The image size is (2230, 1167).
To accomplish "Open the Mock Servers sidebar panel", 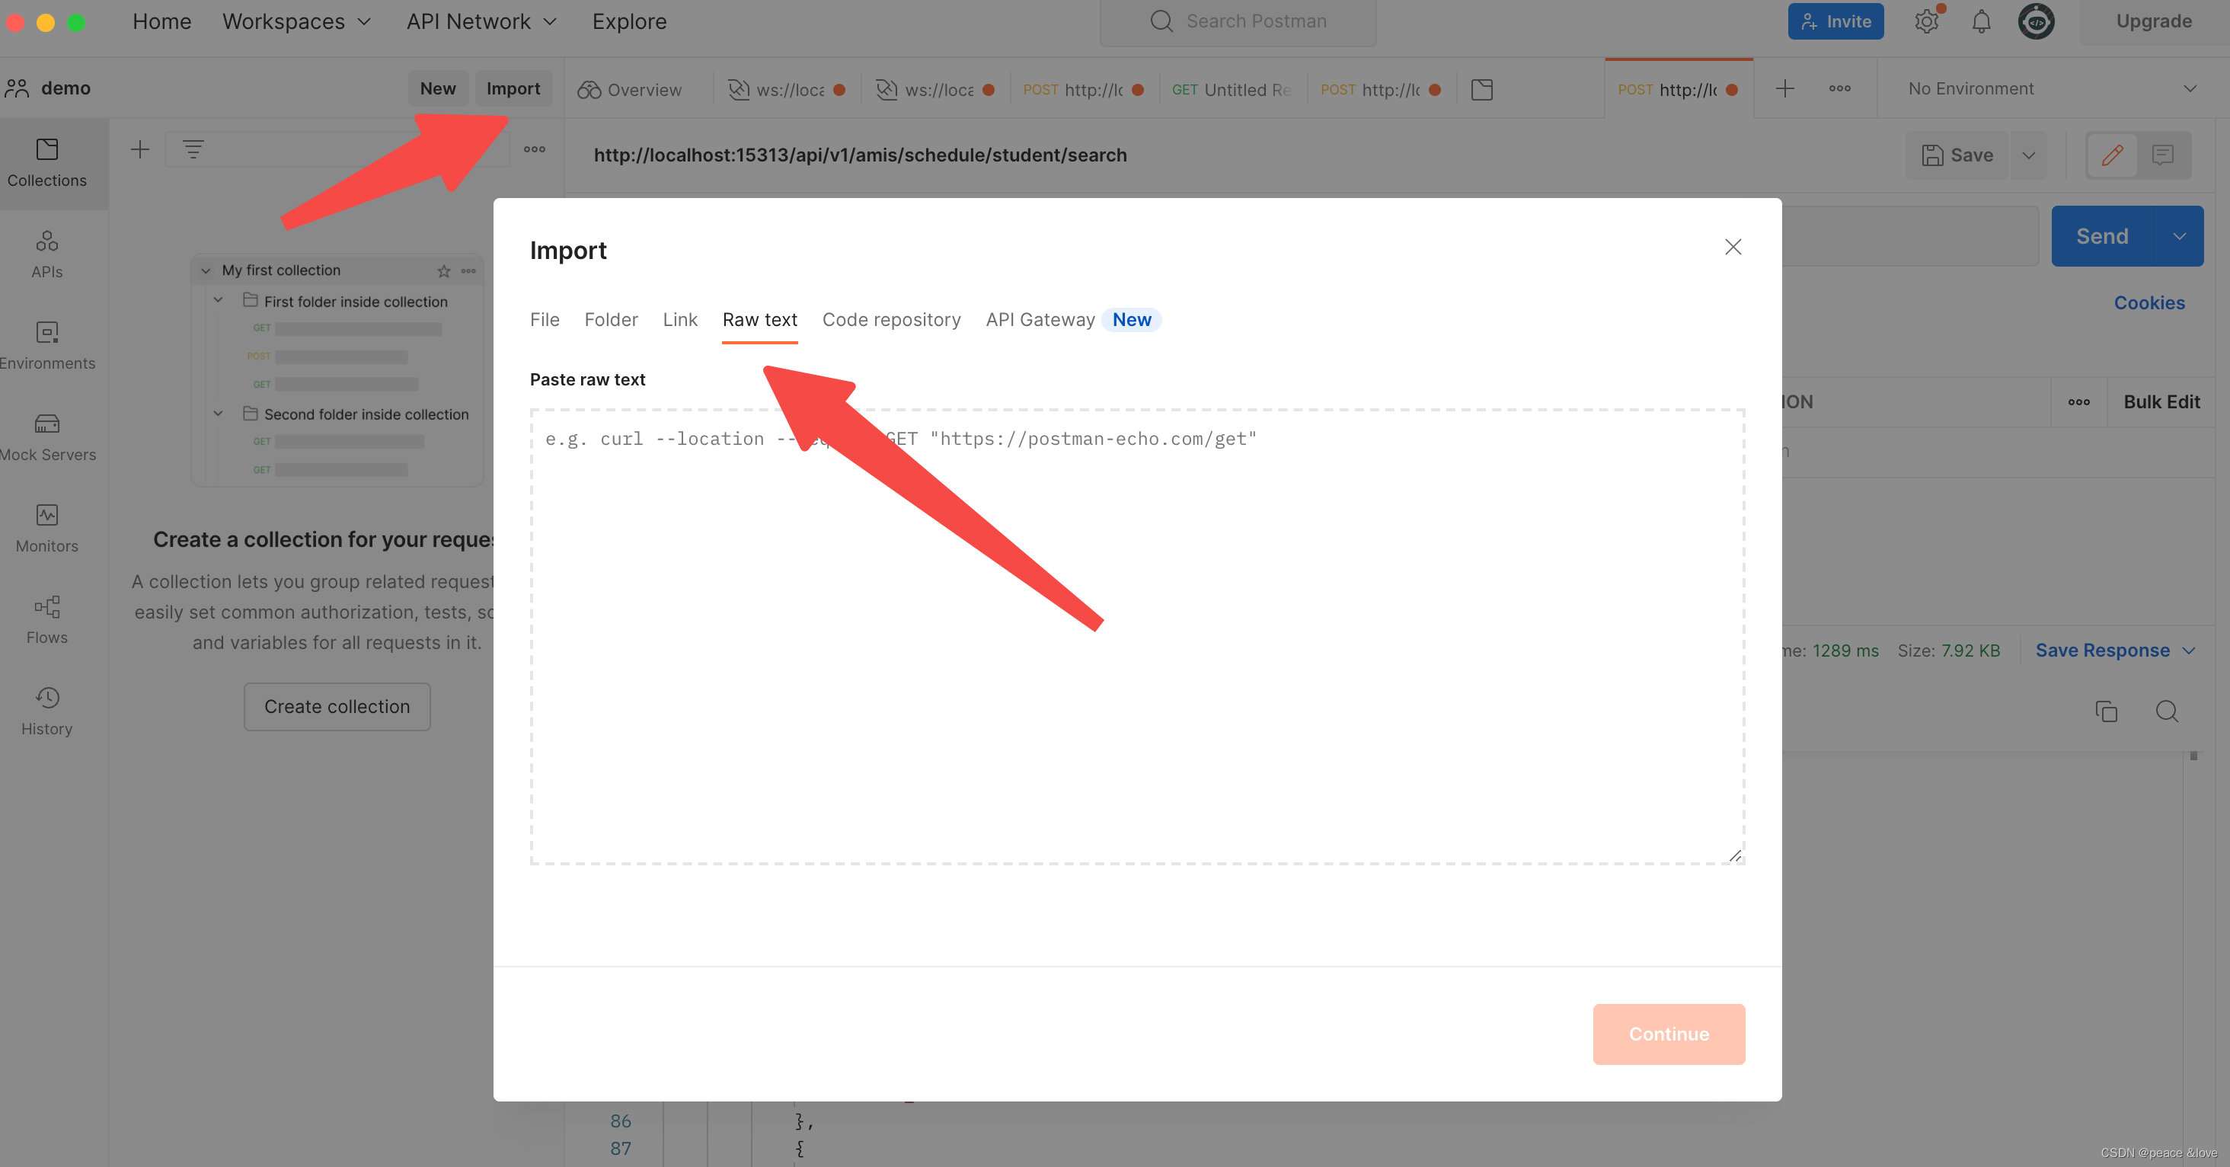I will click(x=46, y=437).
